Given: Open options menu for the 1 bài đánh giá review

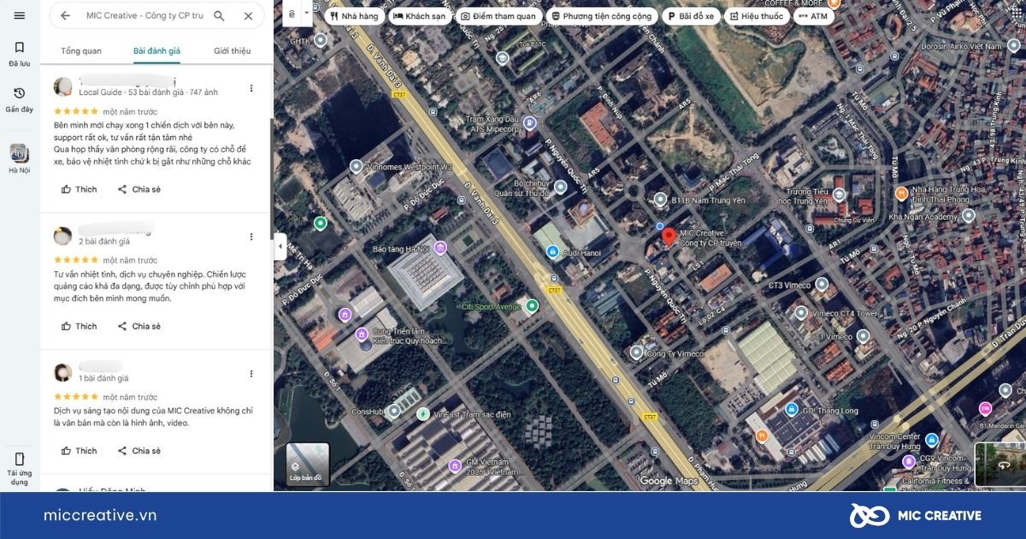Looking at the screenshot, I should pos(251,374).
